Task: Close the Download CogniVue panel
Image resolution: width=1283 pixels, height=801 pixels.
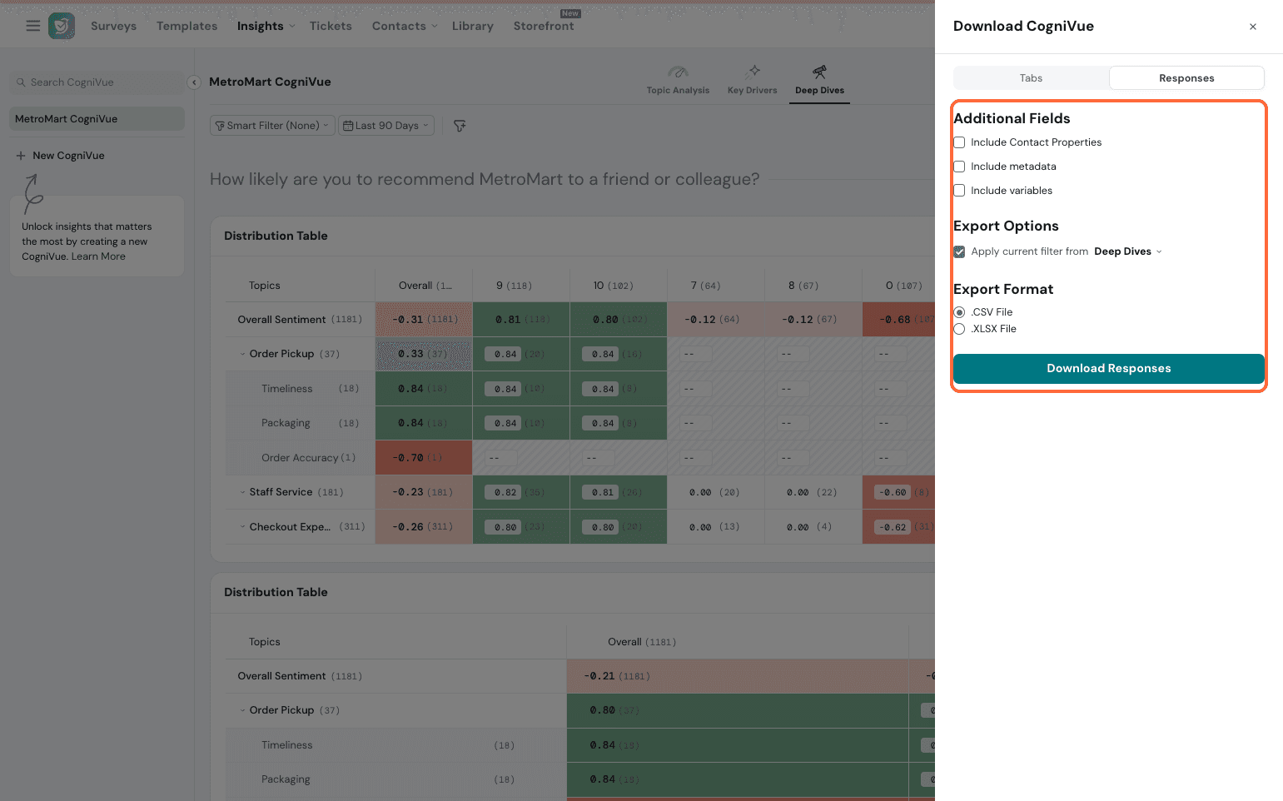Action: click(1252, 27)
